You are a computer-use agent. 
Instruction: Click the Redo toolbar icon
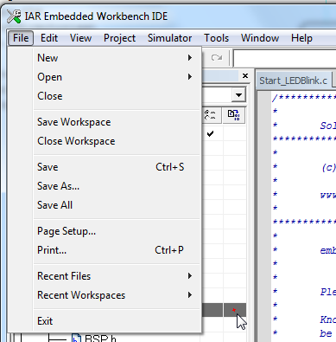[217, 58]
